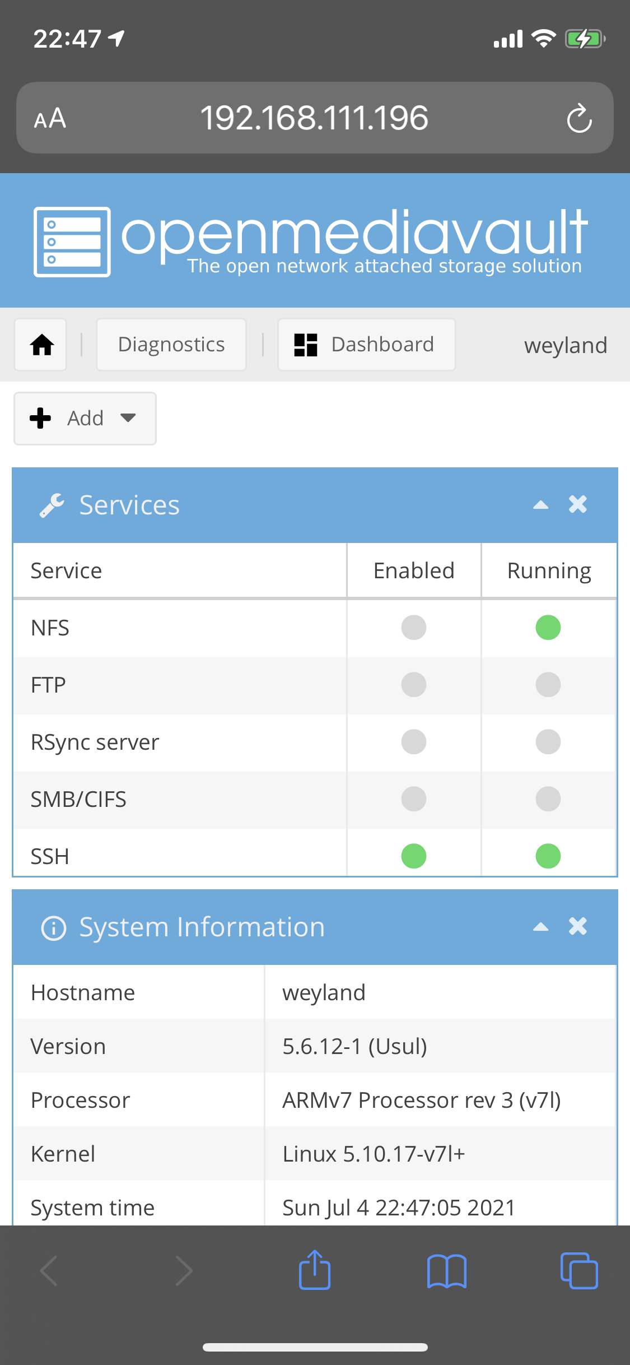This screenshot has height=1365, width=630.
Task: Open Safari bookmarks book icon
Action: pos(446,1271)
